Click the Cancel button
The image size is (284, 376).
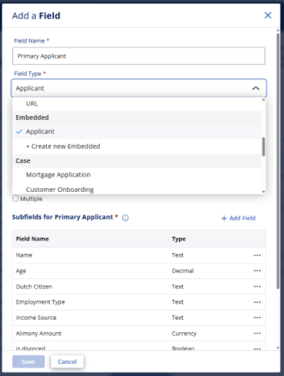[67, 362]
